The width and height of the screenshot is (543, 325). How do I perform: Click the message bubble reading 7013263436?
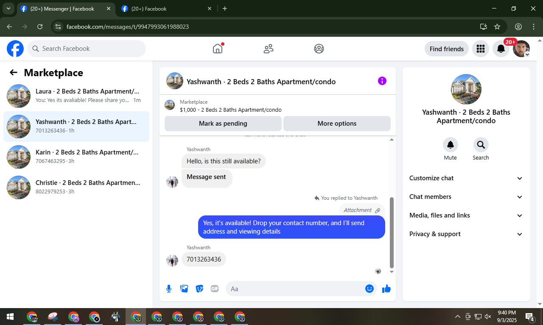pyautogui.click(x=204, y=259)
